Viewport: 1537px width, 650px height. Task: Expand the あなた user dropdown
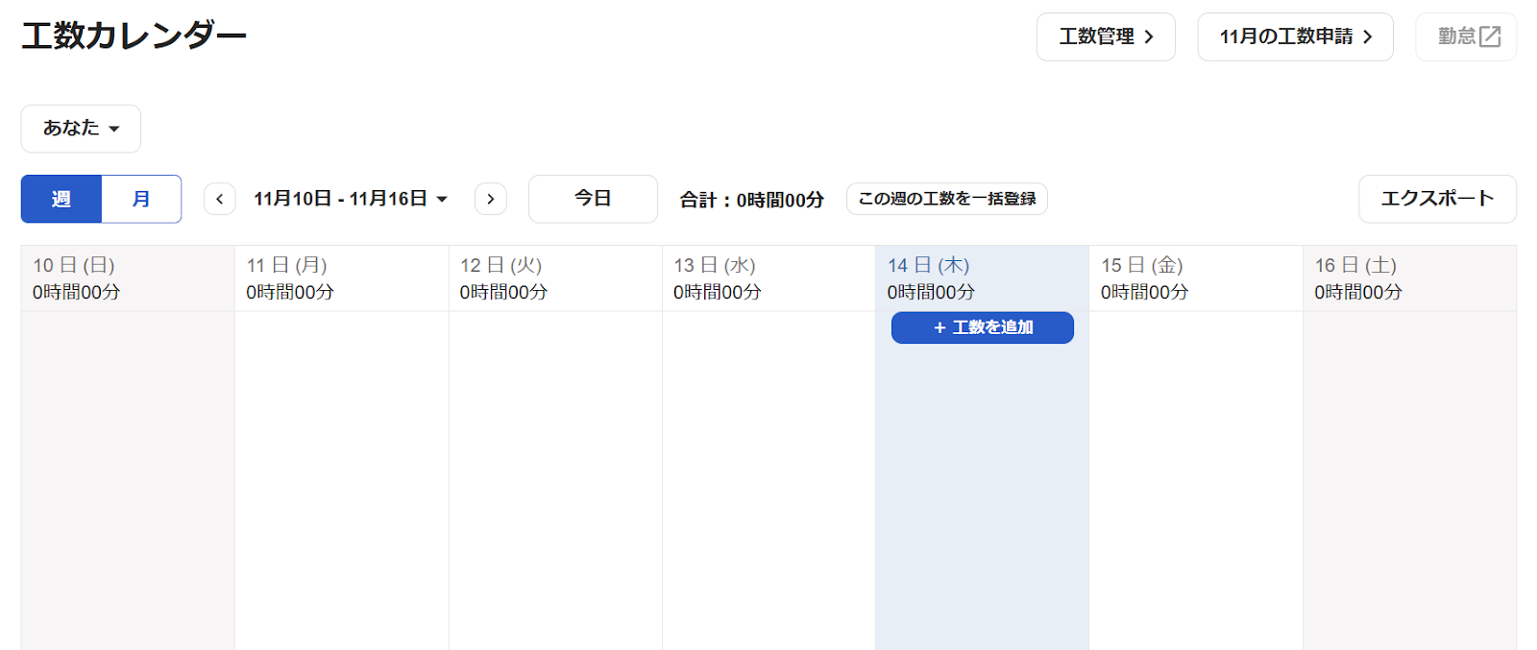pos(81,129)
